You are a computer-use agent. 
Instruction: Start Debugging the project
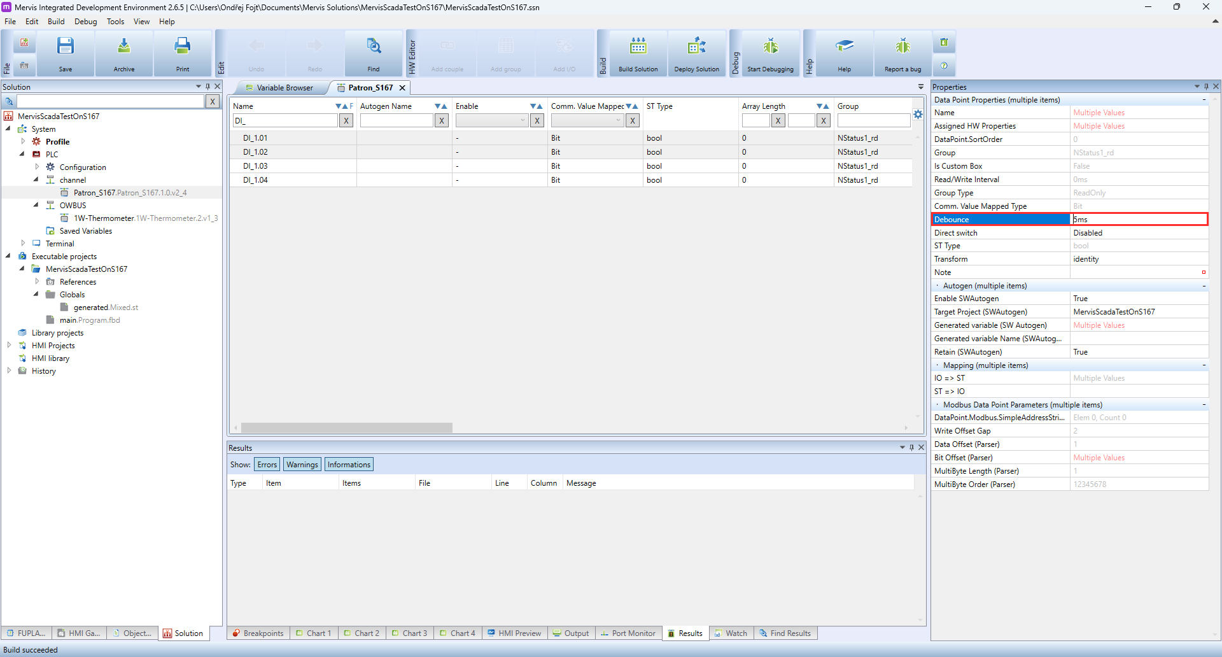click(x=770, y=53)
